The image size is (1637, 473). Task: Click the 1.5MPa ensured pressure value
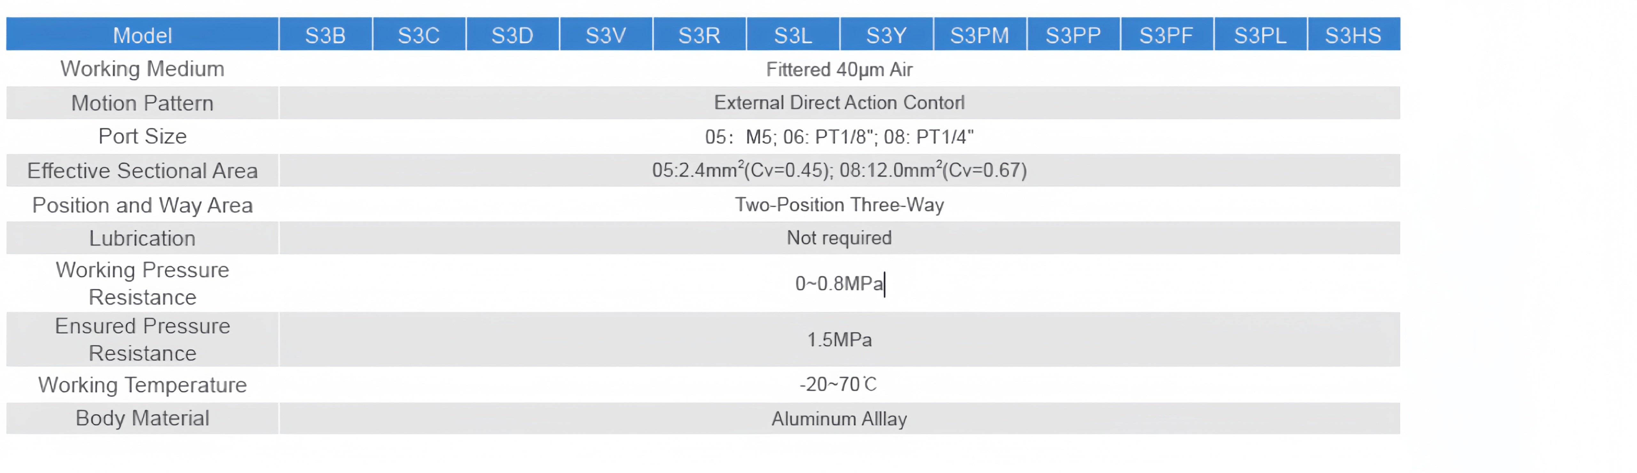tap(840, 340)
